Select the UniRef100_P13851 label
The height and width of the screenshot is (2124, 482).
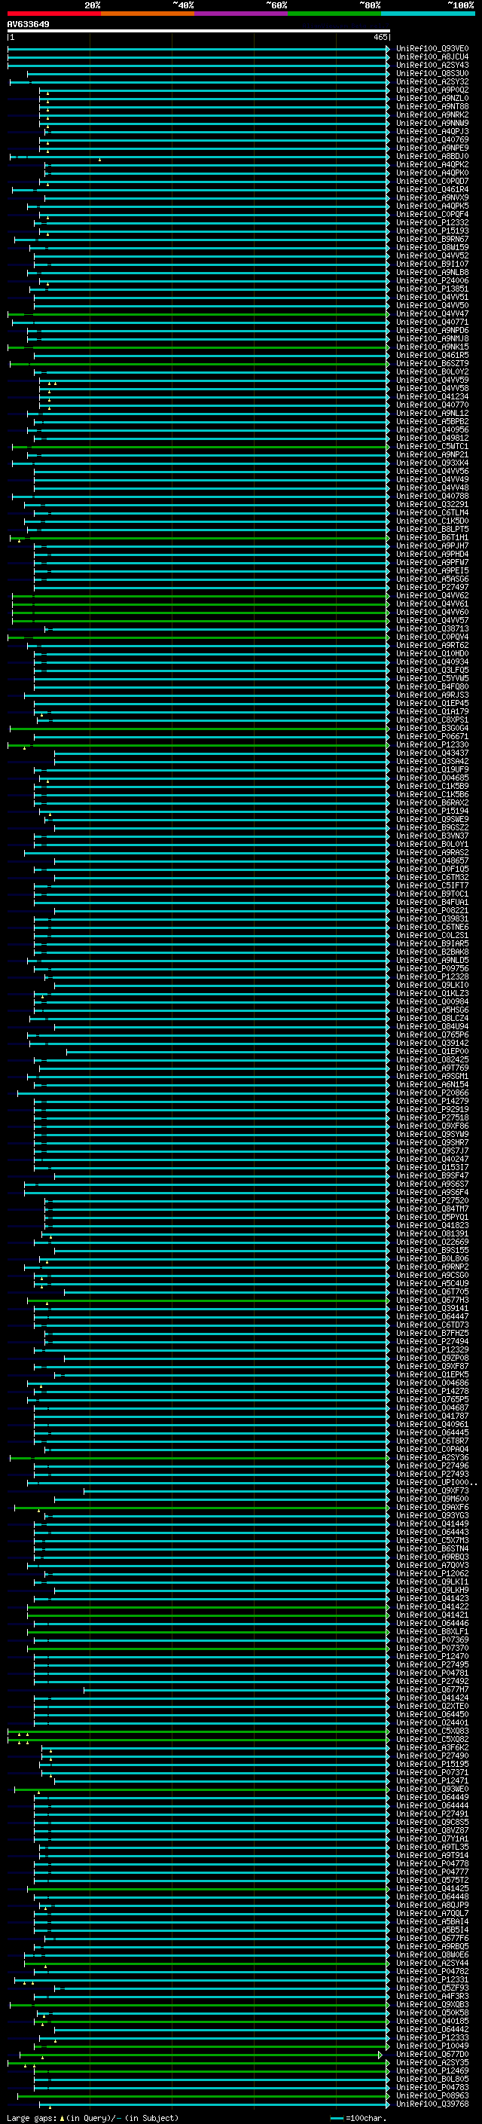tap(432, 289)
